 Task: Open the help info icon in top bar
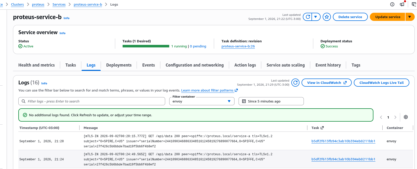392,4
